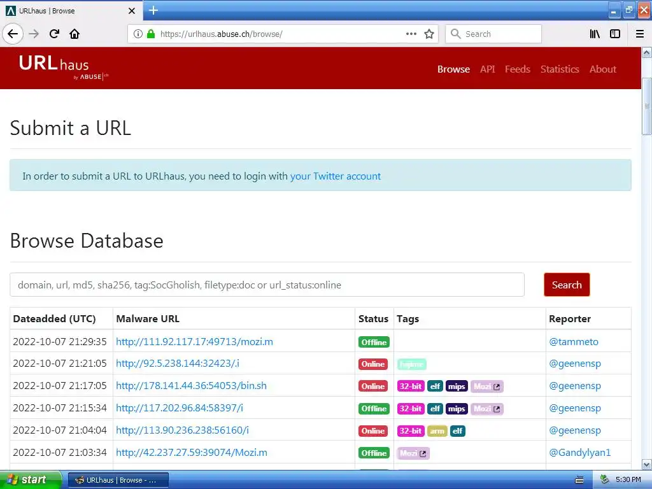This screenshot has height=489, width=652.
Task: Click elf tag in 113.90.236.238 row
Action: tap(457, 431)
